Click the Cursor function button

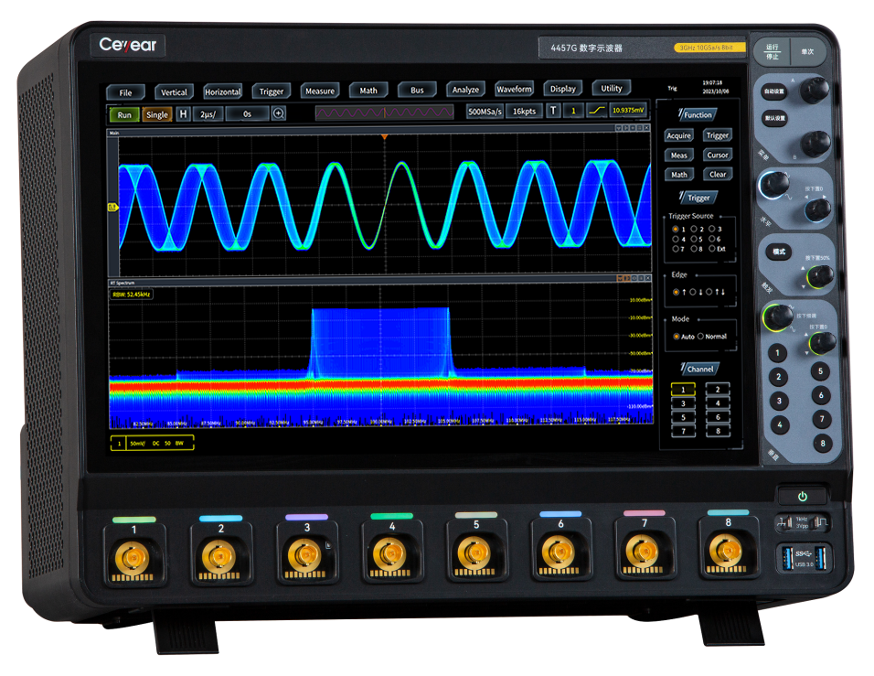pyautogui.click(x=718, y=156)
